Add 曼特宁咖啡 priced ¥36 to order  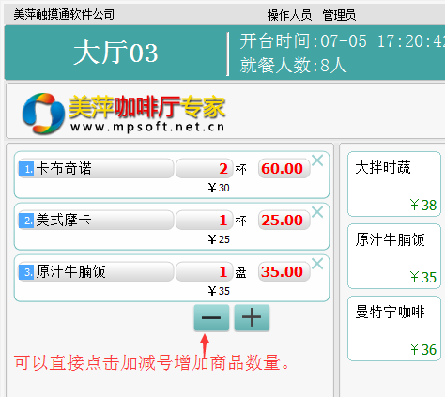pyautogui.click(x=394, y=328)
